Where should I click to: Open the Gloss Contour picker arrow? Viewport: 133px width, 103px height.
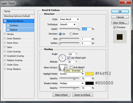(x=66, y=67)
